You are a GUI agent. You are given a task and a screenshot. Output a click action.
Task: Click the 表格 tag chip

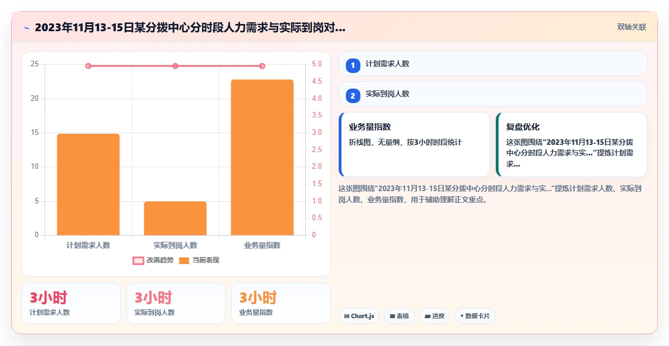click(x=399, y=316)
